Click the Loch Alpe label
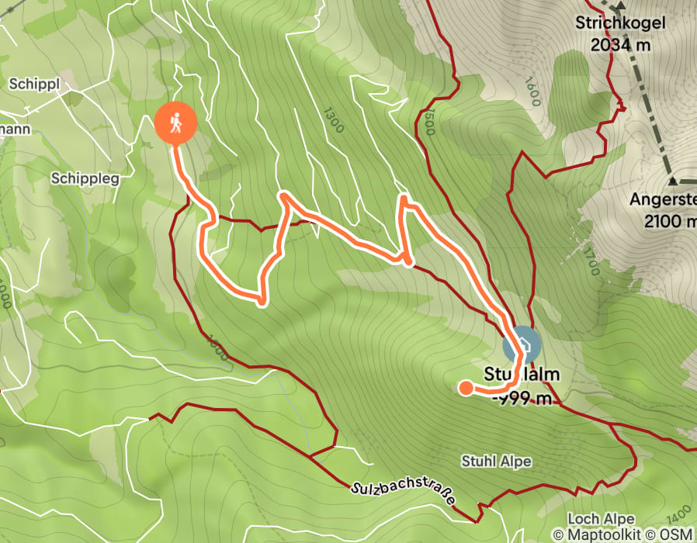Image resolution: width=697 pixels, height=543 pixels. click(x=601, y=518)
